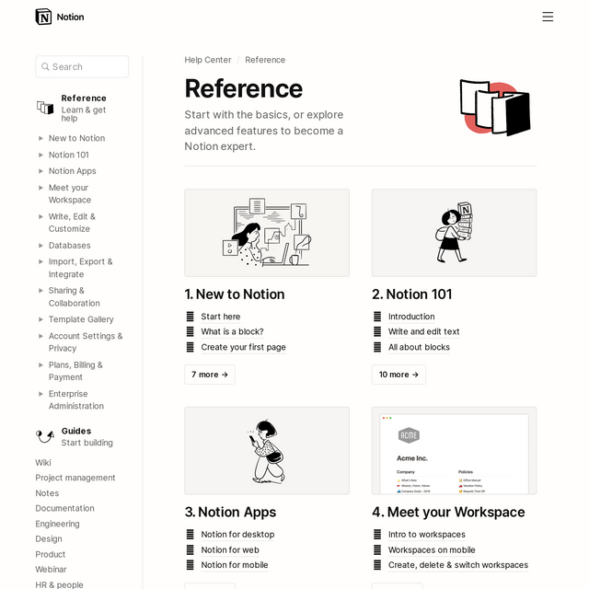Click the 7 more button
Image resolution: width=589 pixels, height=589 pixels.
[210, 375]
